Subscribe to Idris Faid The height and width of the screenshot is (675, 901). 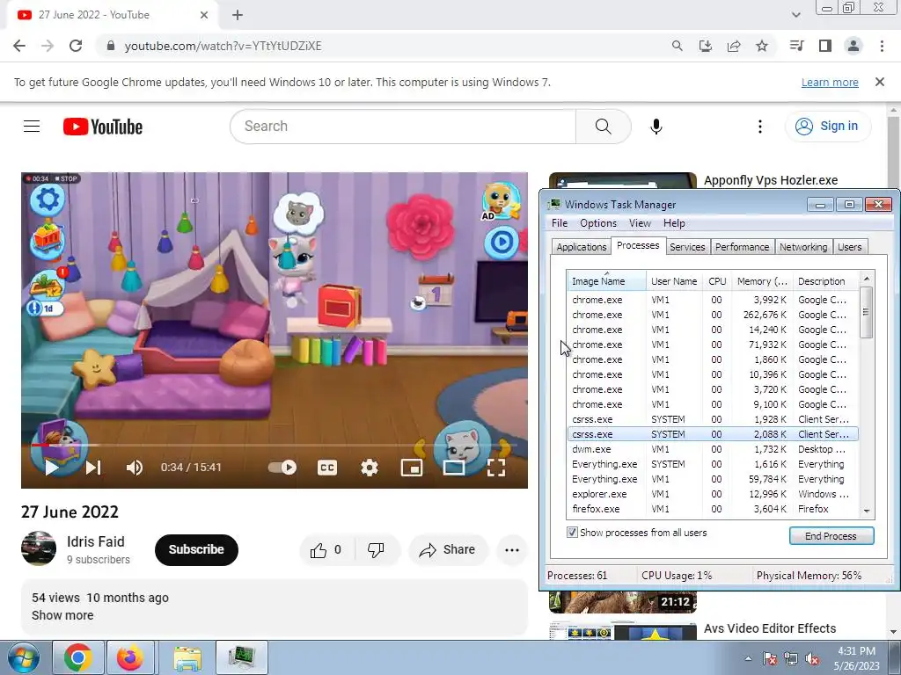click(x=196, y=549)
